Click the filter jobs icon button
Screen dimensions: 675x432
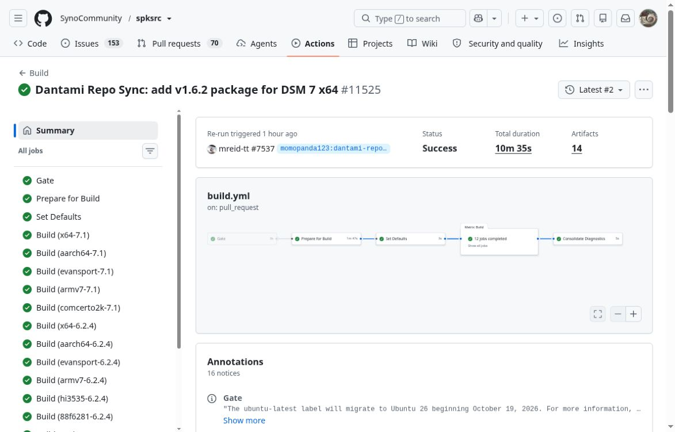click(x=150, y=151)
